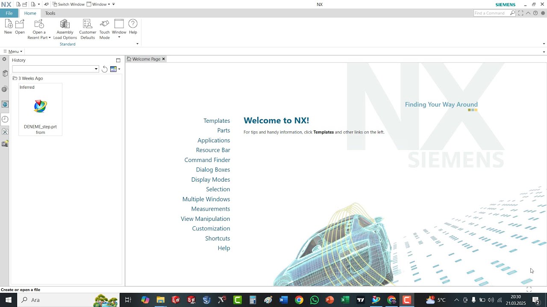Screen dimensions: 547x307
Task: Open the Display Modes link
Action: click(211, 180)
